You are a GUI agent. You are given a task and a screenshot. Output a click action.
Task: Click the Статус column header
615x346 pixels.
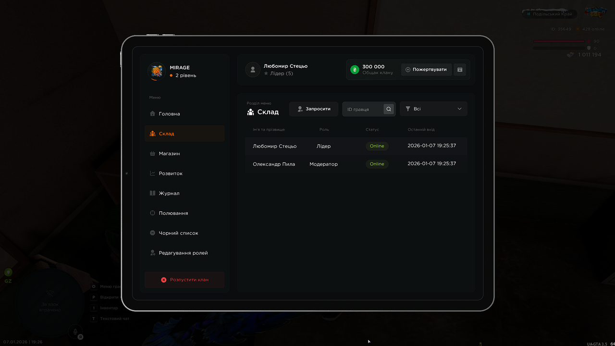click(372, 130)
